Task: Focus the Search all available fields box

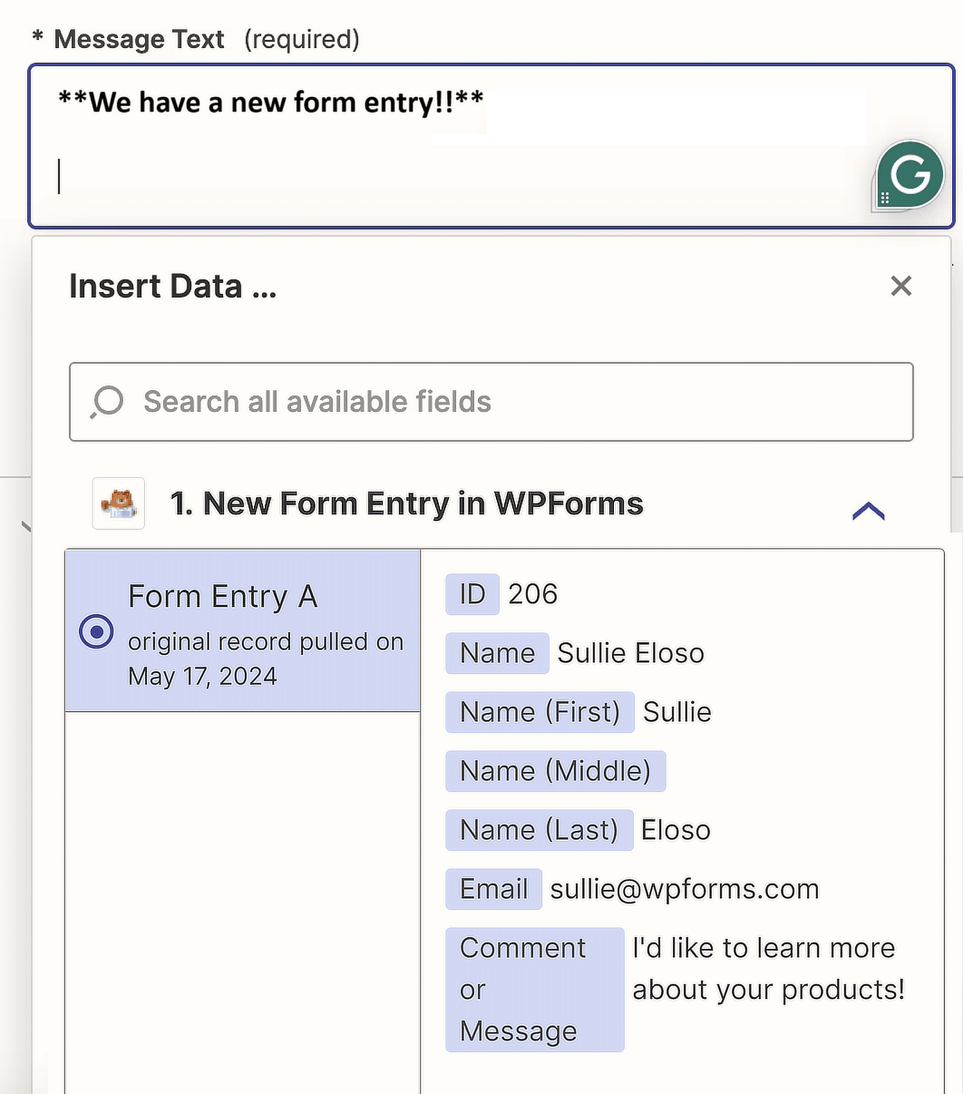Action: coord(491,402)
